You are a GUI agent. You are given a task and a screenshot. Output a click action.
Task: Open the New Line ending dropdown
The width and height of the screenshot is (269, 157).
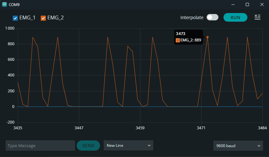(x=128, y=146)
